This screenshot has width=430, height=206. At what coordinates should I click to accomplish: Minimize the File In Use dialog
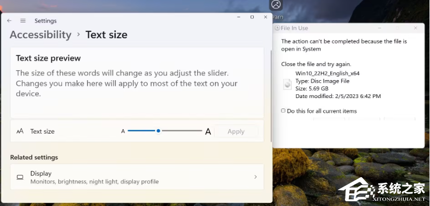(380, 28)
